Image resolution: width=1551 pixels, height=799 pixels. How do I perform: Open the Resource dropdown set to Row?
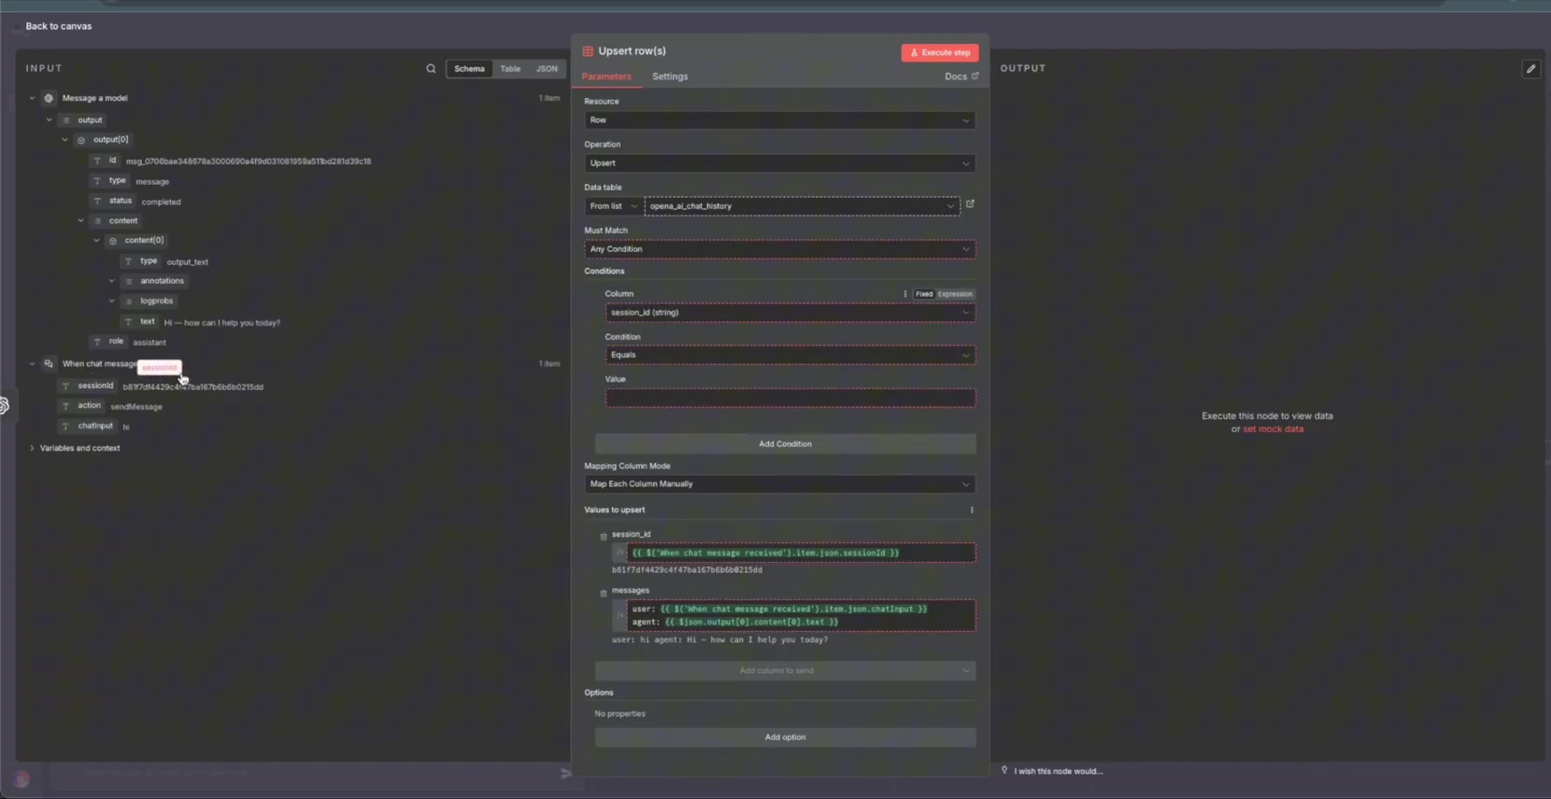click(780, 120)
